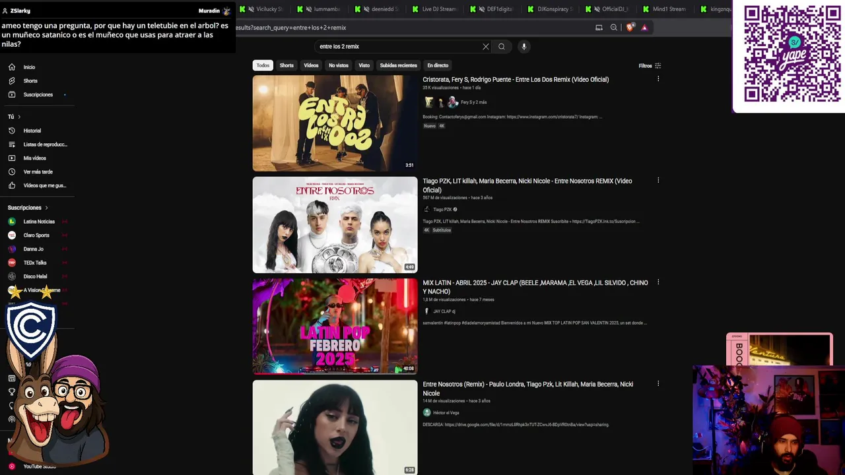845x475 pixels.
Task: Open Claro Sports channel avatar
Action: (x=12, y=235)
